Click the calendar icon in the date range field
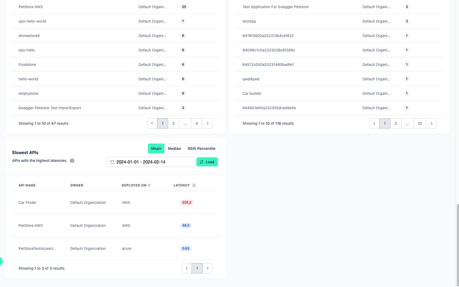The width and height of the screenshot is (459, 287). [x=112, y=162]
